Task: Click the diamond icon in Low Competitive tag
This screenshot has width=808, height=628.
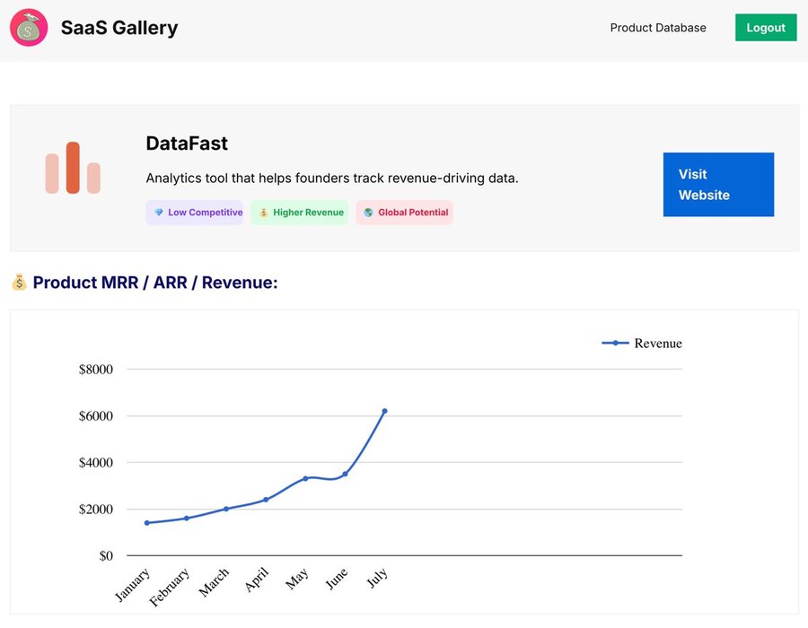Action: 159,213
